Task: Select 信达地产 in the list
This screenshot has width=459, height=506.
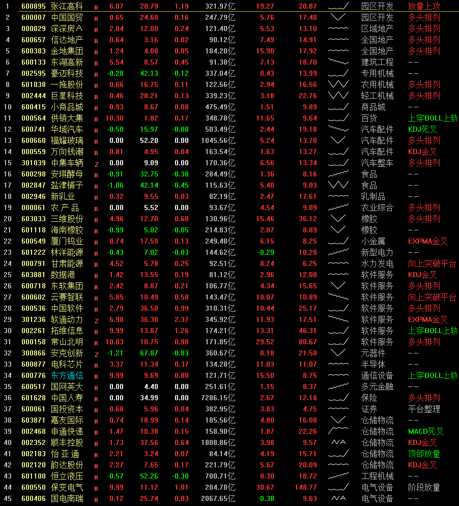Action: (x=67, y=40)
